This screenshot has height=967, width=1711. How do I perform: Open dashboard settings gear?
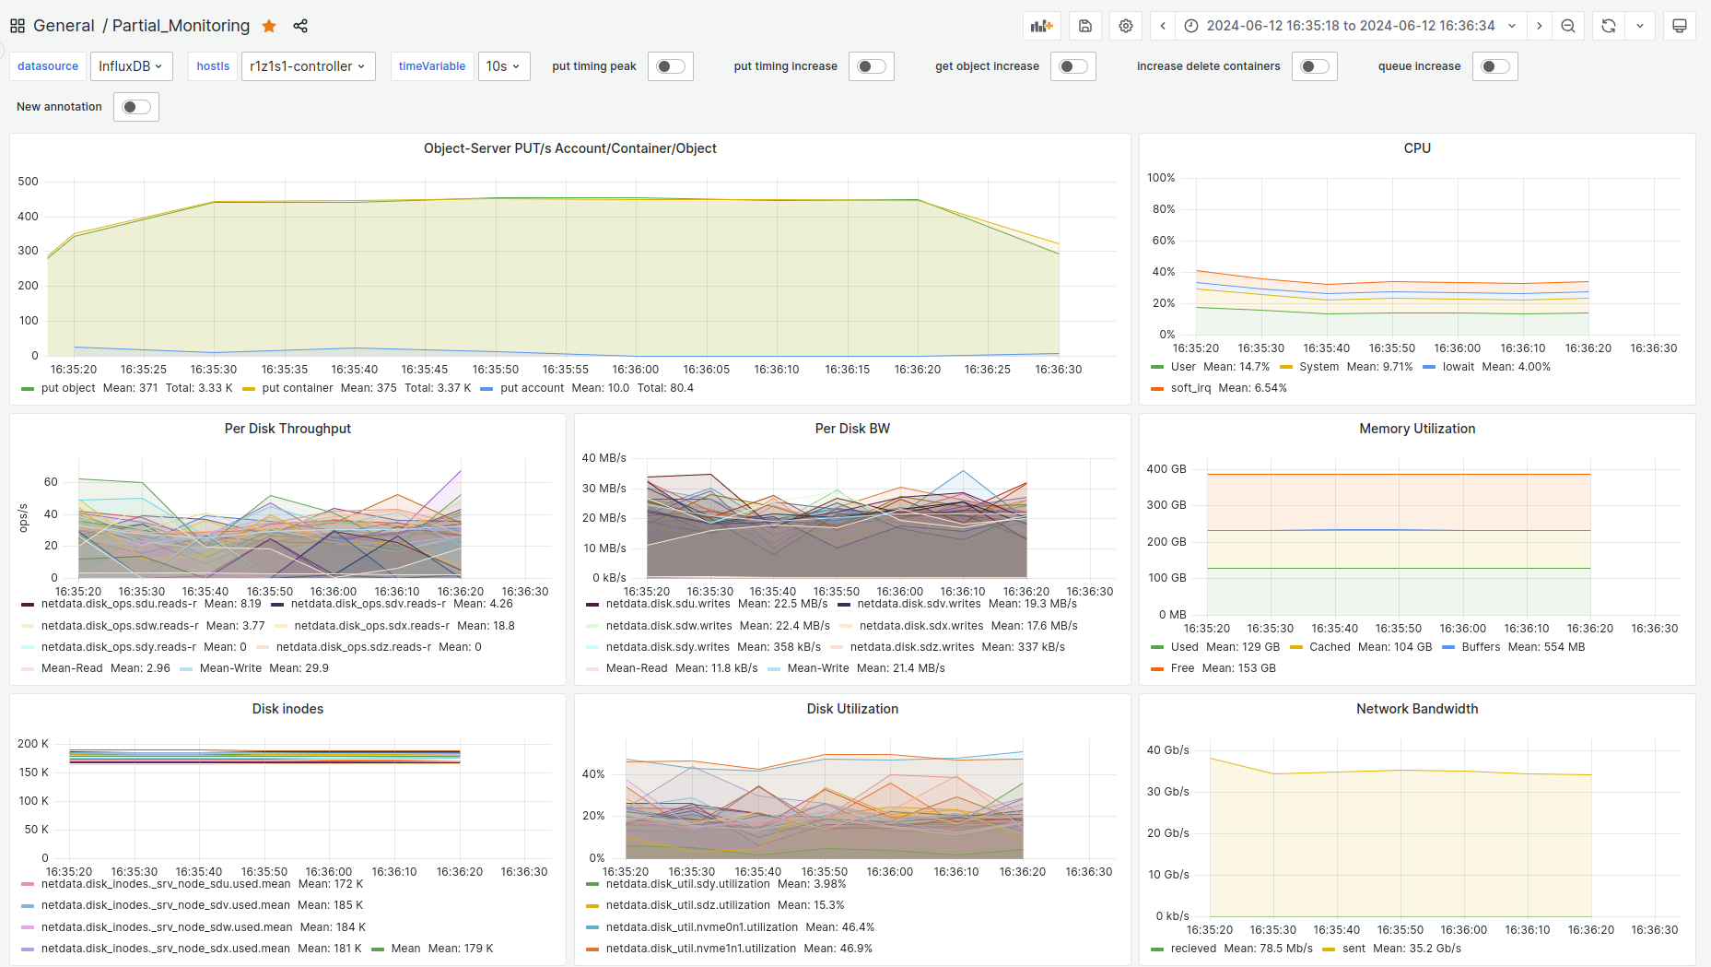[1125, 26]
